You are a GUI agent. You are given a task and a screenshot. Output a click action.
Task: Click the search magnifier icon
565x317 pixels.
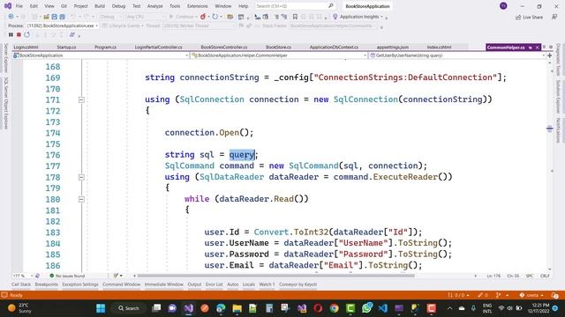pos(331,6)
